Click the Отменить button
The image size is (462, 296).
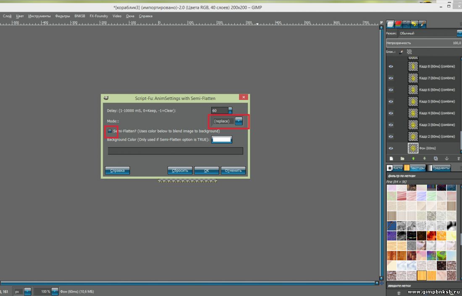point(234,170)
